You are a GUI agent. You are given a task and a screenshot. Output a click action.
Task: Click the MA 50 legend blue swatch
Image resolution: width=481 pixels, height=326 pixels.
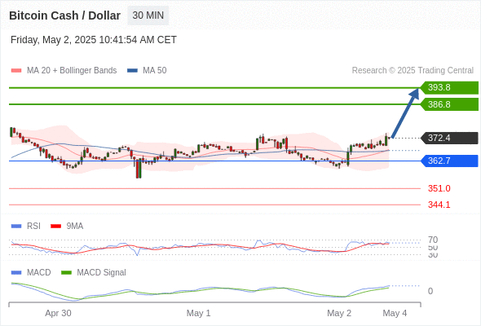click(x=132, y=71)
